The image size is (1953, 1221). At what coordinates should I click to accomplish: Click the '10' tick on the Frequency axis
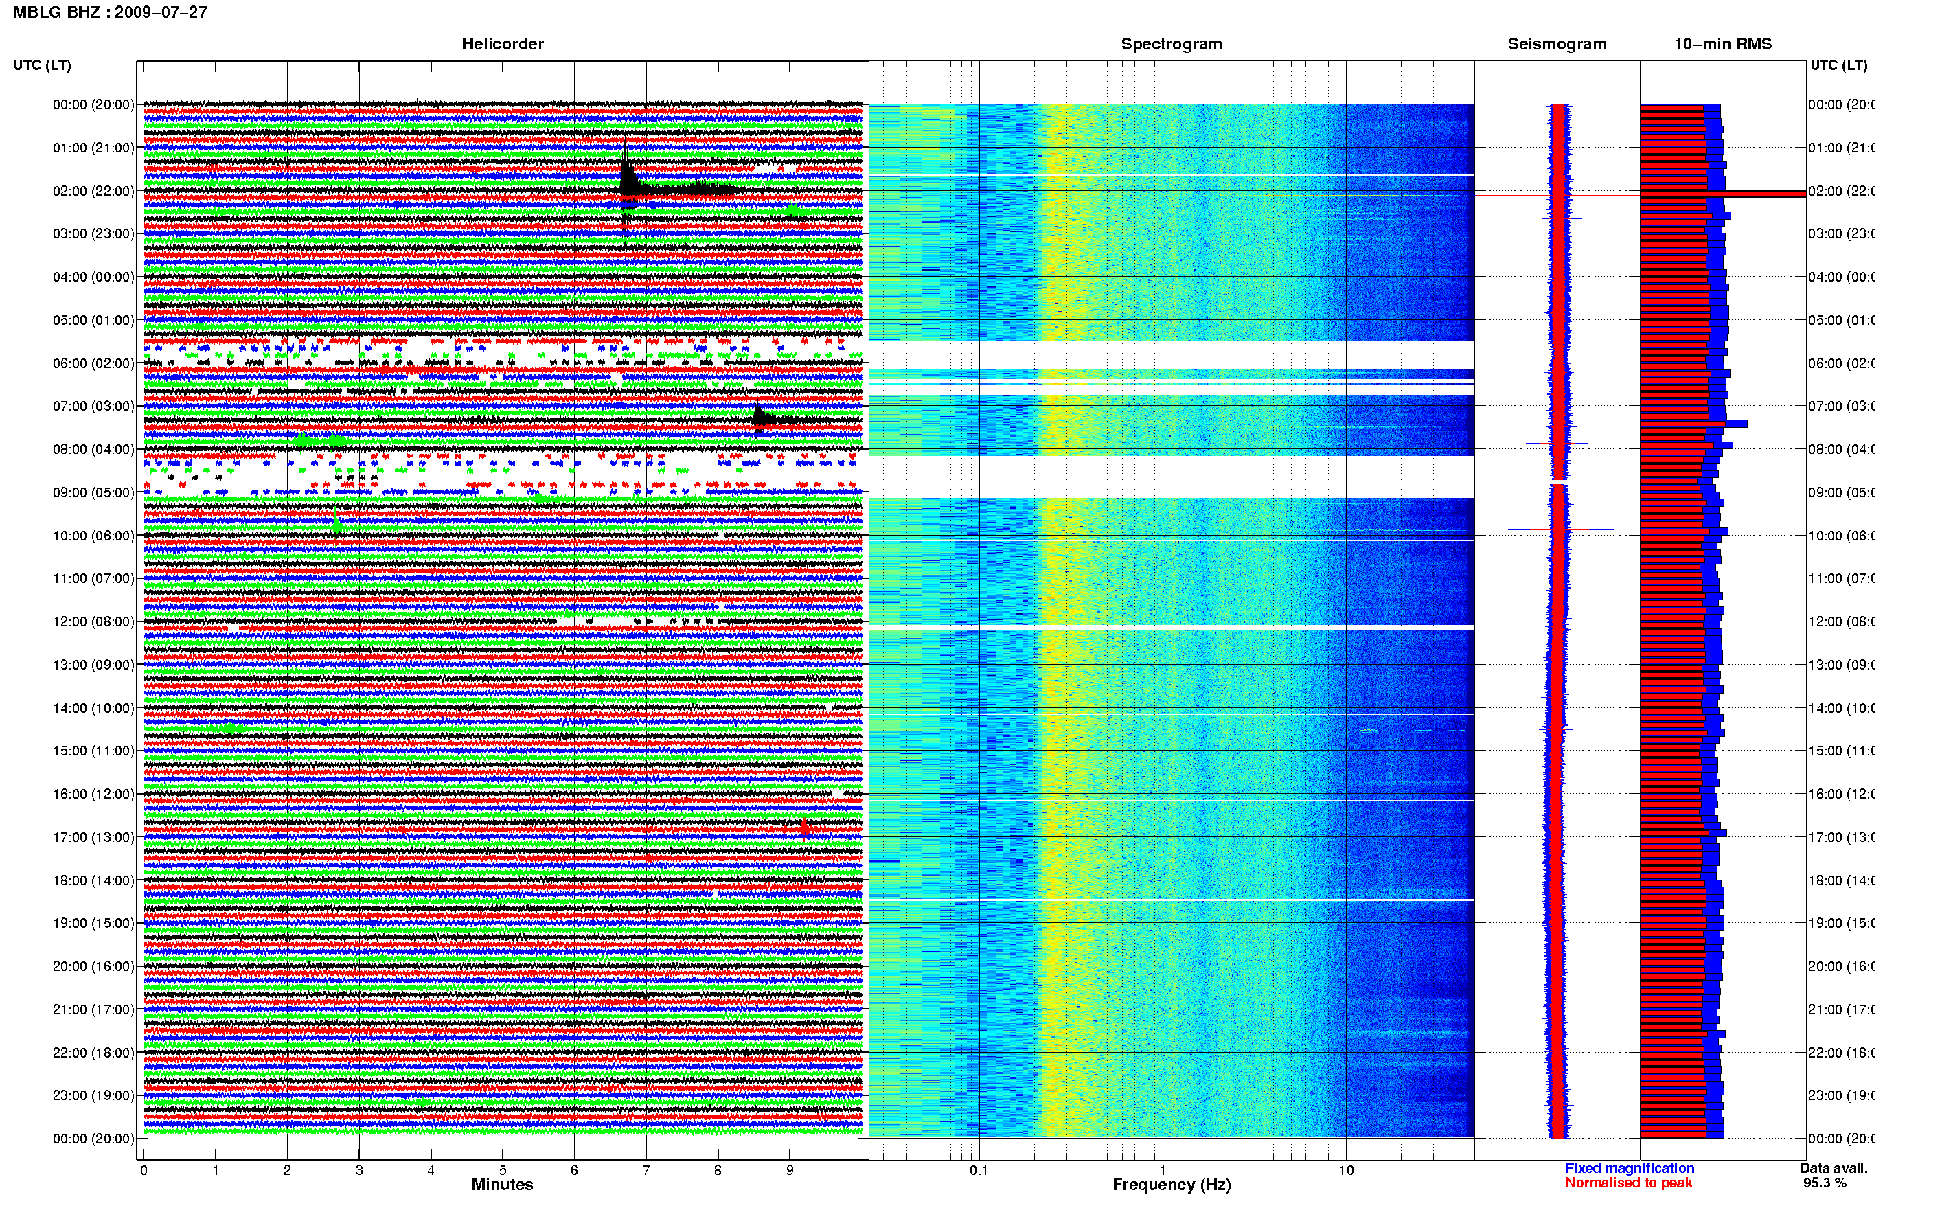coord(1346,1170)
